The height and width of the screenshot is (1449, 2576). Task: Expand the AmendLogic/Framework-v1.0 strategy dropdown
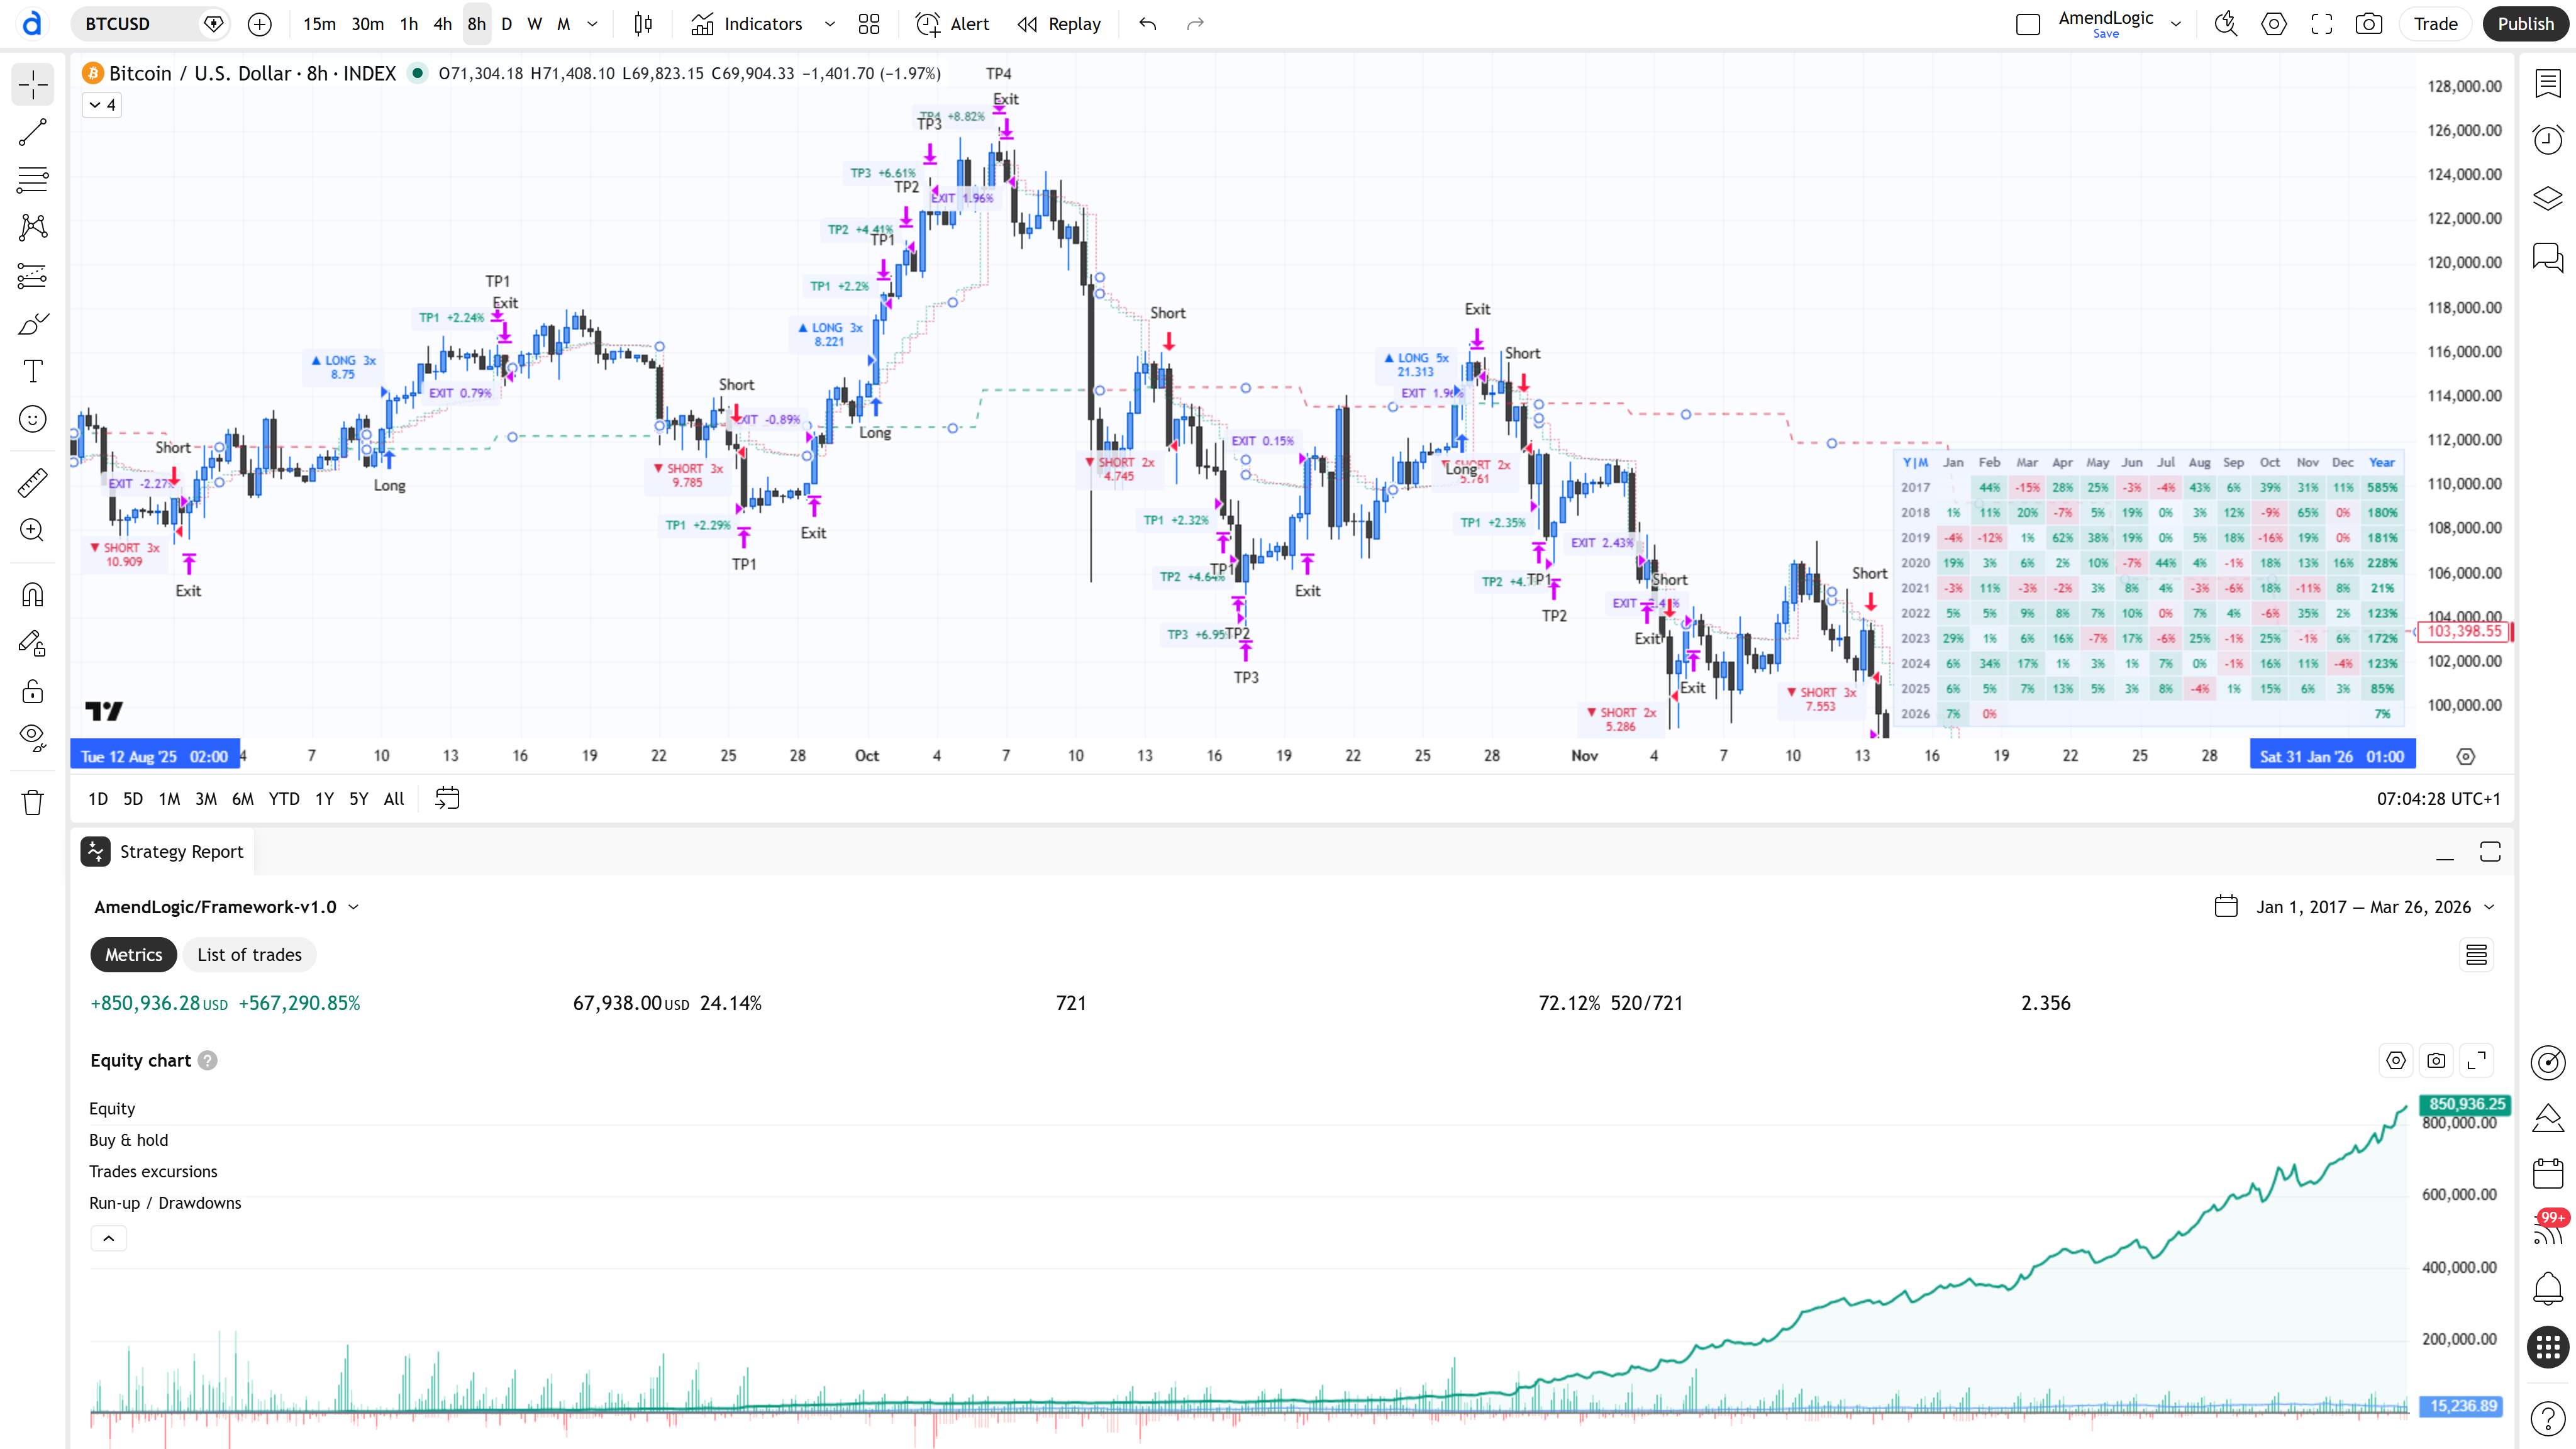pyautogui.click(x=353, y=907)
